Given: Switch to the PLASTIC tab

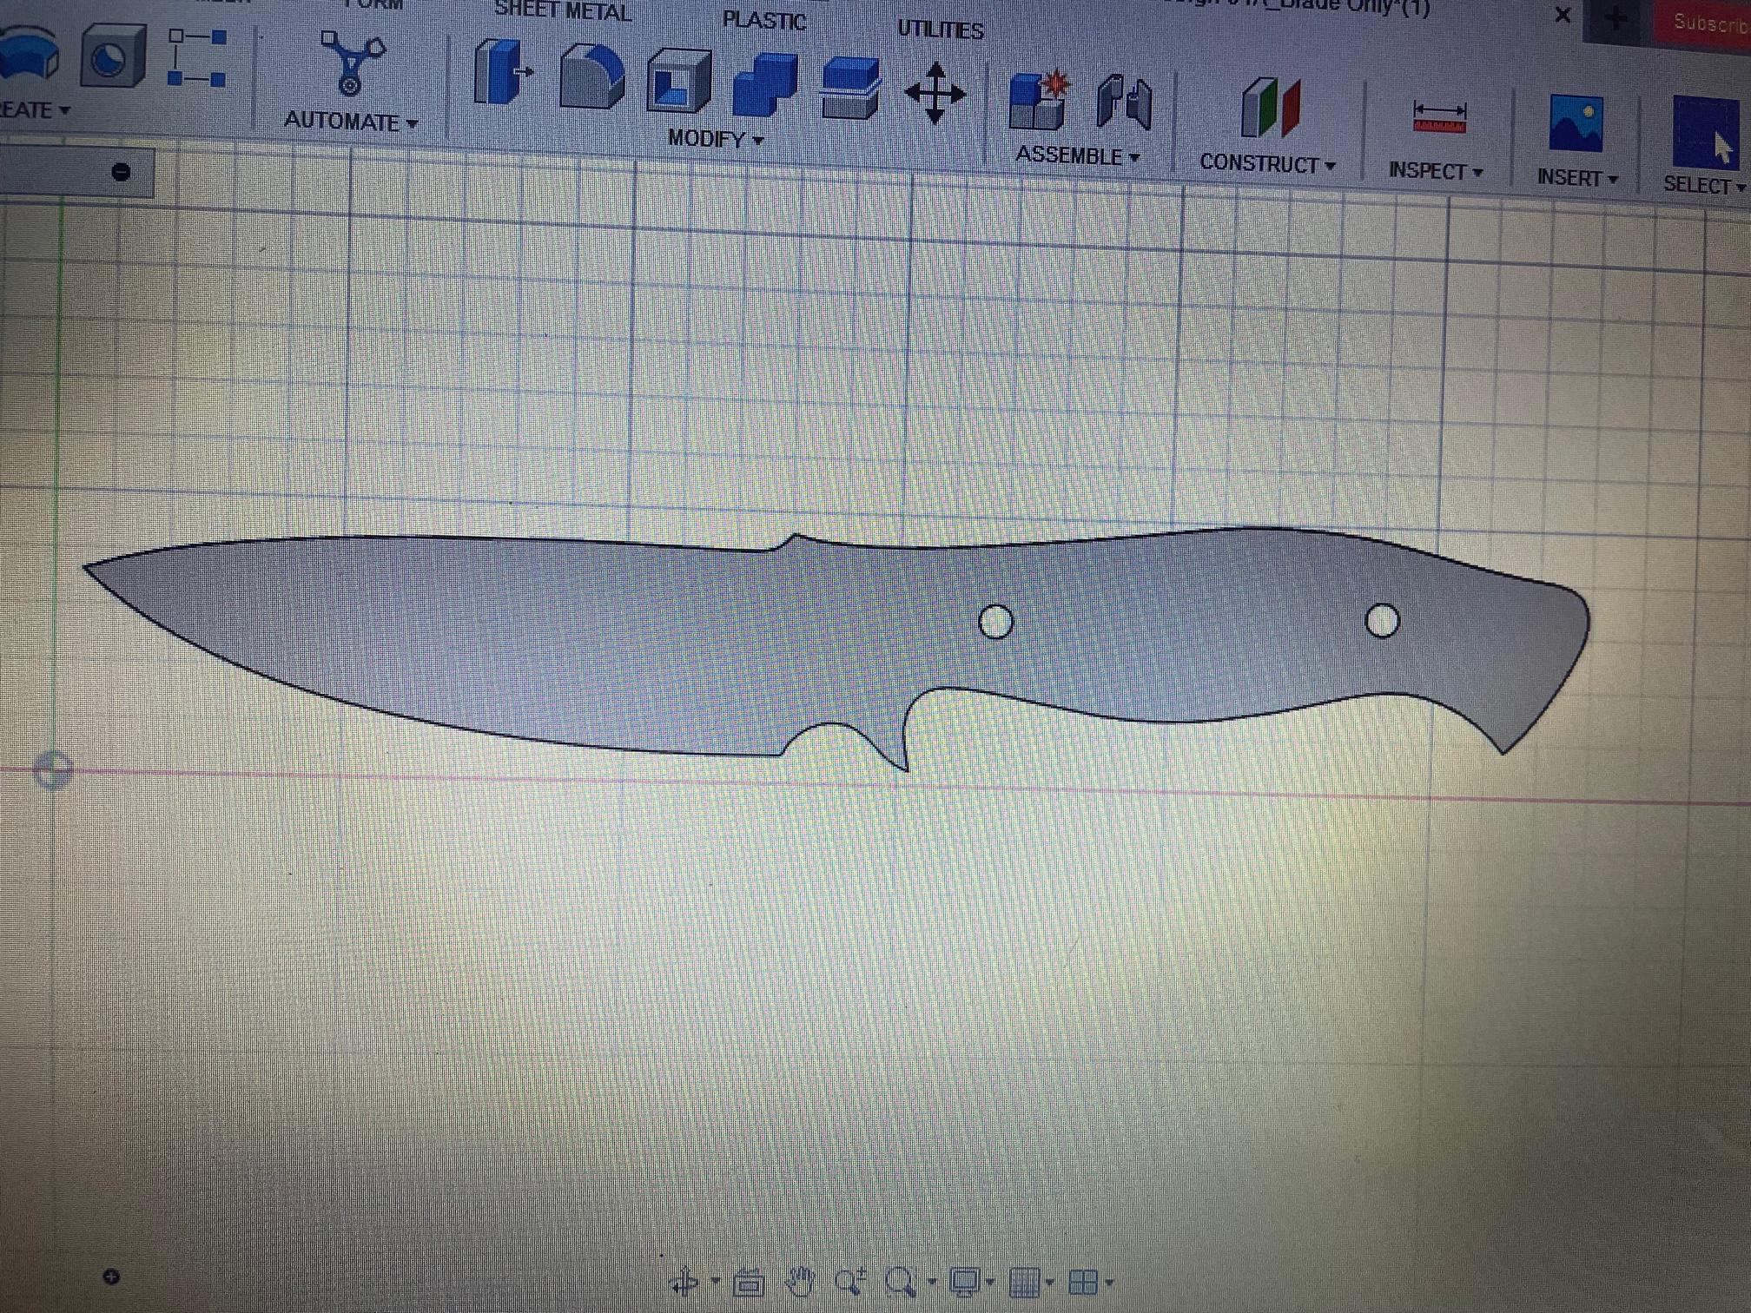Looking at the screenshot, I should click(x=764, y=21).
